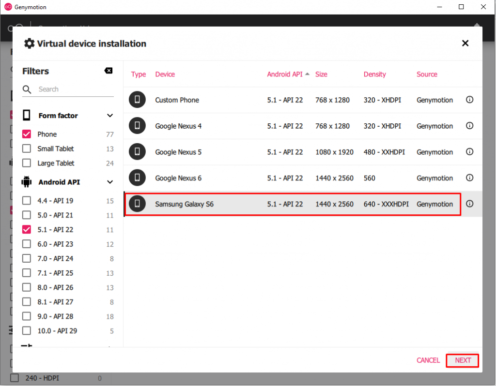Click the filter Search input field

tap(75, 89)
